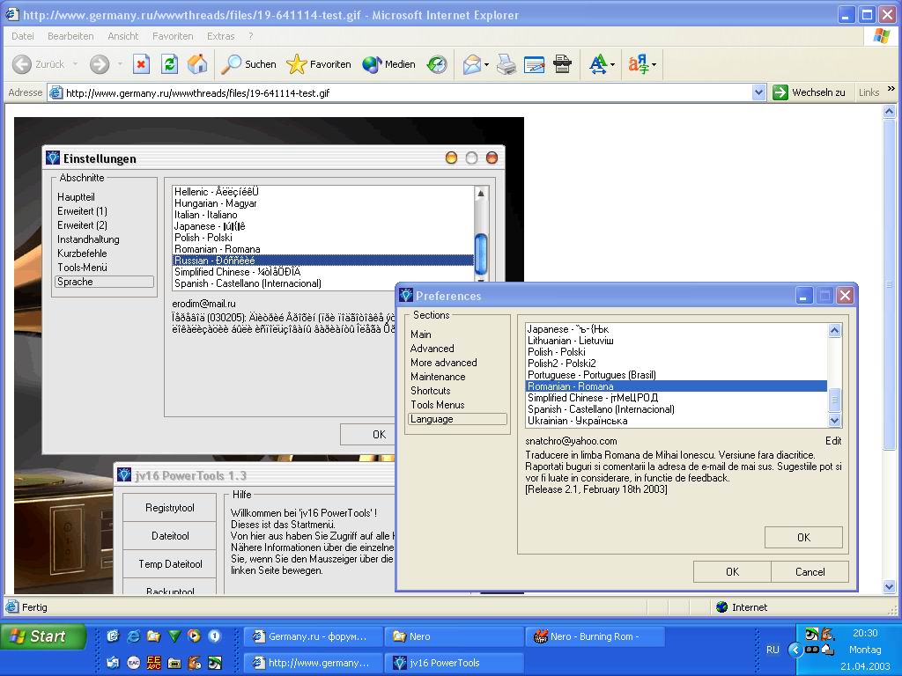Click the Stop loading icon in toolbar
This screenshot has width=902, height=676.
[141, 64]
